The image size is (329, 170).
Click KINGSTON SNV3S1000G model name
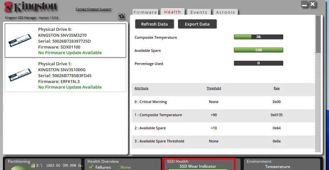coord(62,70)
